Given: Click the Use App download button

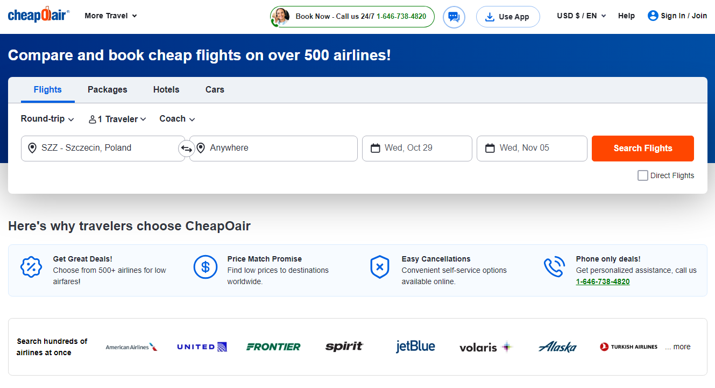Looking at the screenshot, I should [507, 17].
